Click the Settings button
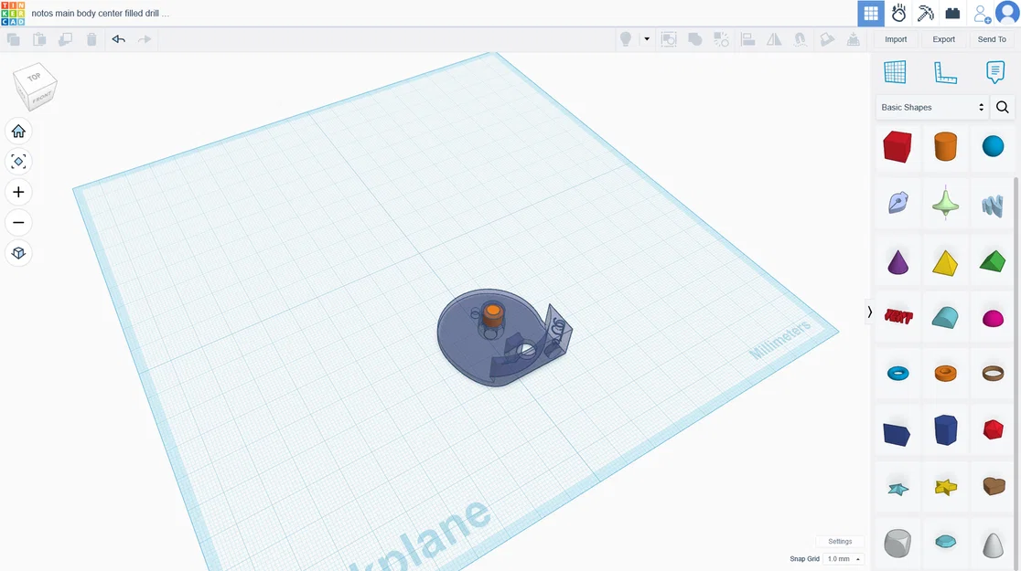Viewport: 1021px width, 571px height. [839, 541]
